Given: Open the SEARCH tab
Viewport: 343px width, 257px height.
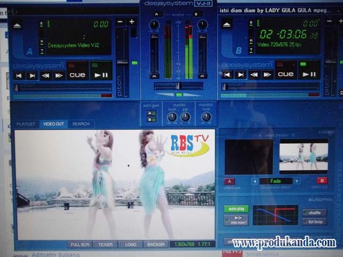Looking at the screenshot, I should (81, 124).
